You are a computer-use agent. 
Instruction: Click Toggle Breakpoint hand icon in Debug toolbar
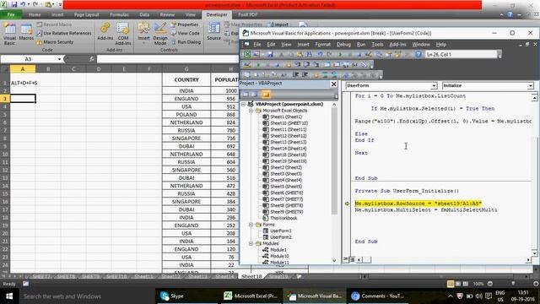point(289,64)
